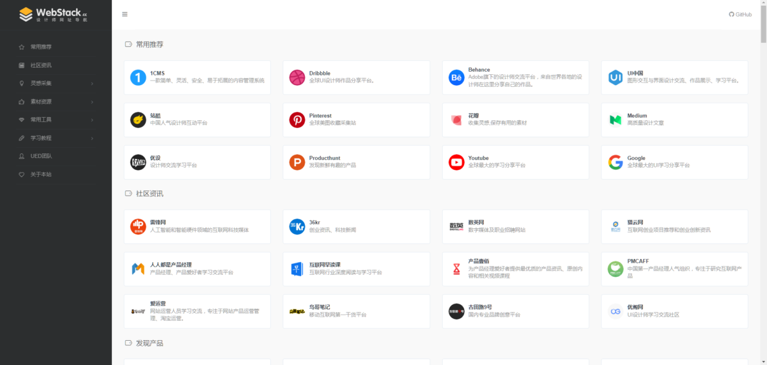Click the Pinterest red logo icon
Image resolution: width=767 pixels, height=365 pixels.
(297, 120)
